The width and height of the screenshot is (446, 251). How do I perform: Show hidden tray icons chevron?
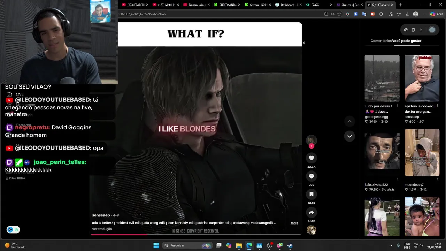coord(390,245)
